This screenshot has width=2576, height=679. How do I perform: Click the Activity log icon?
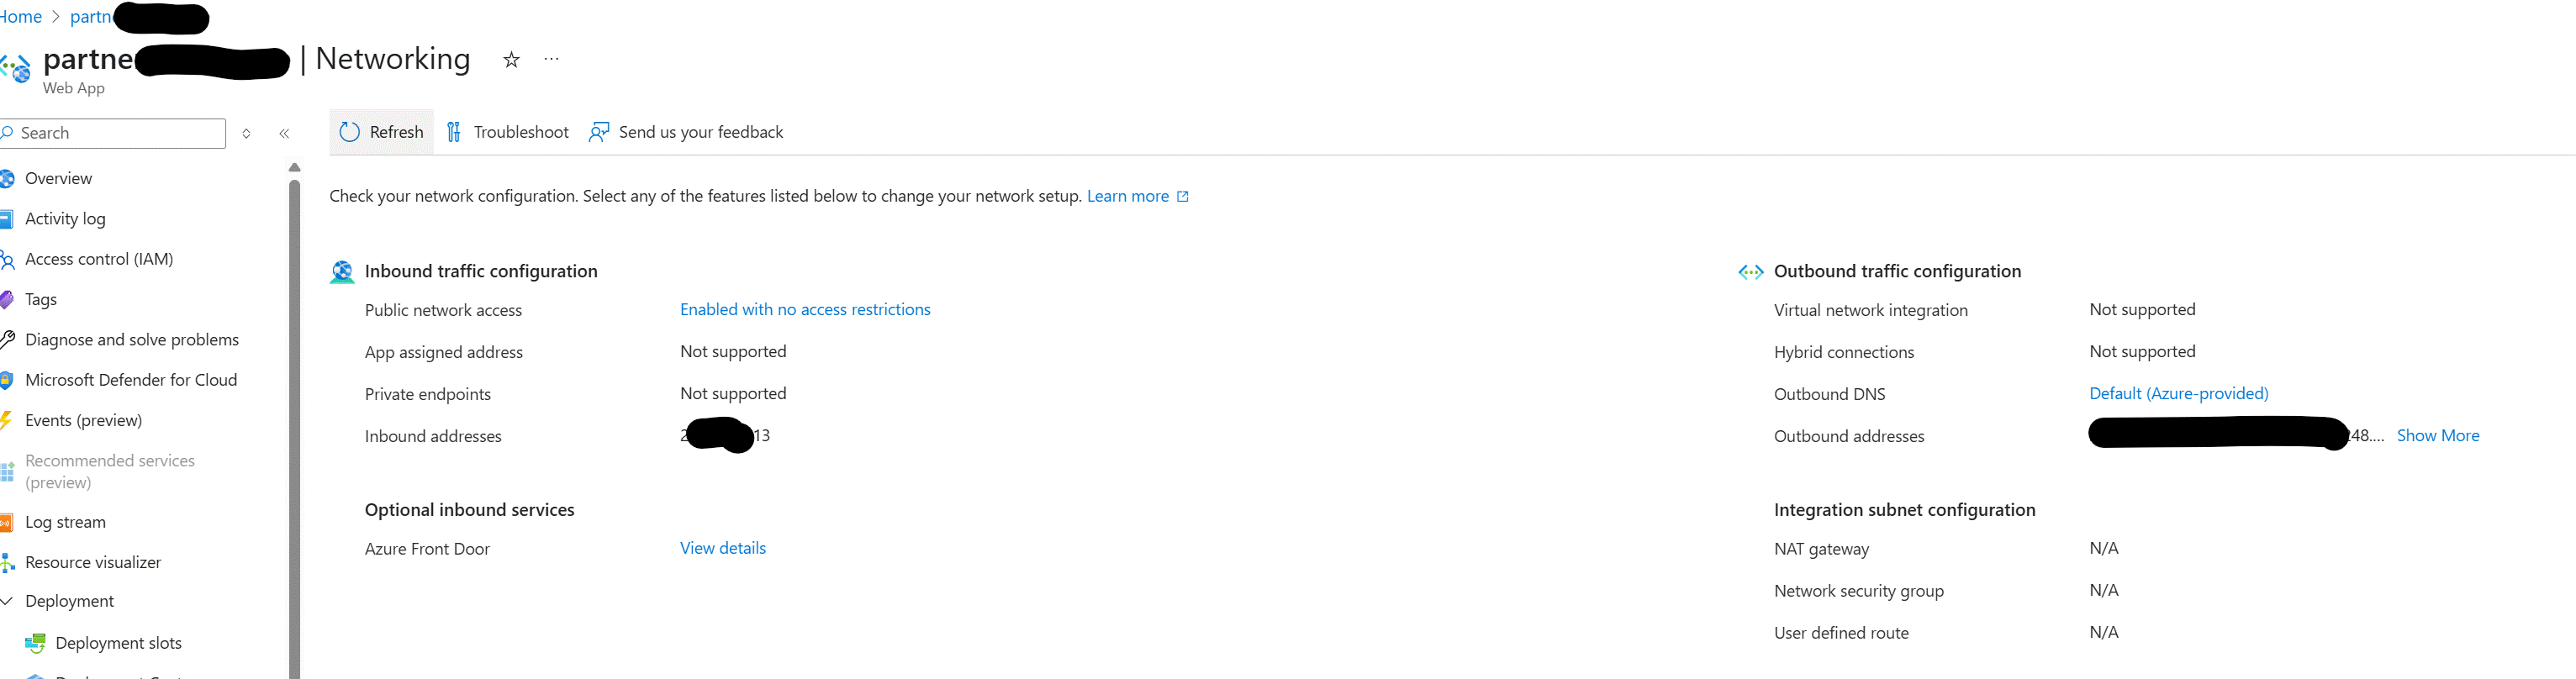6,219
